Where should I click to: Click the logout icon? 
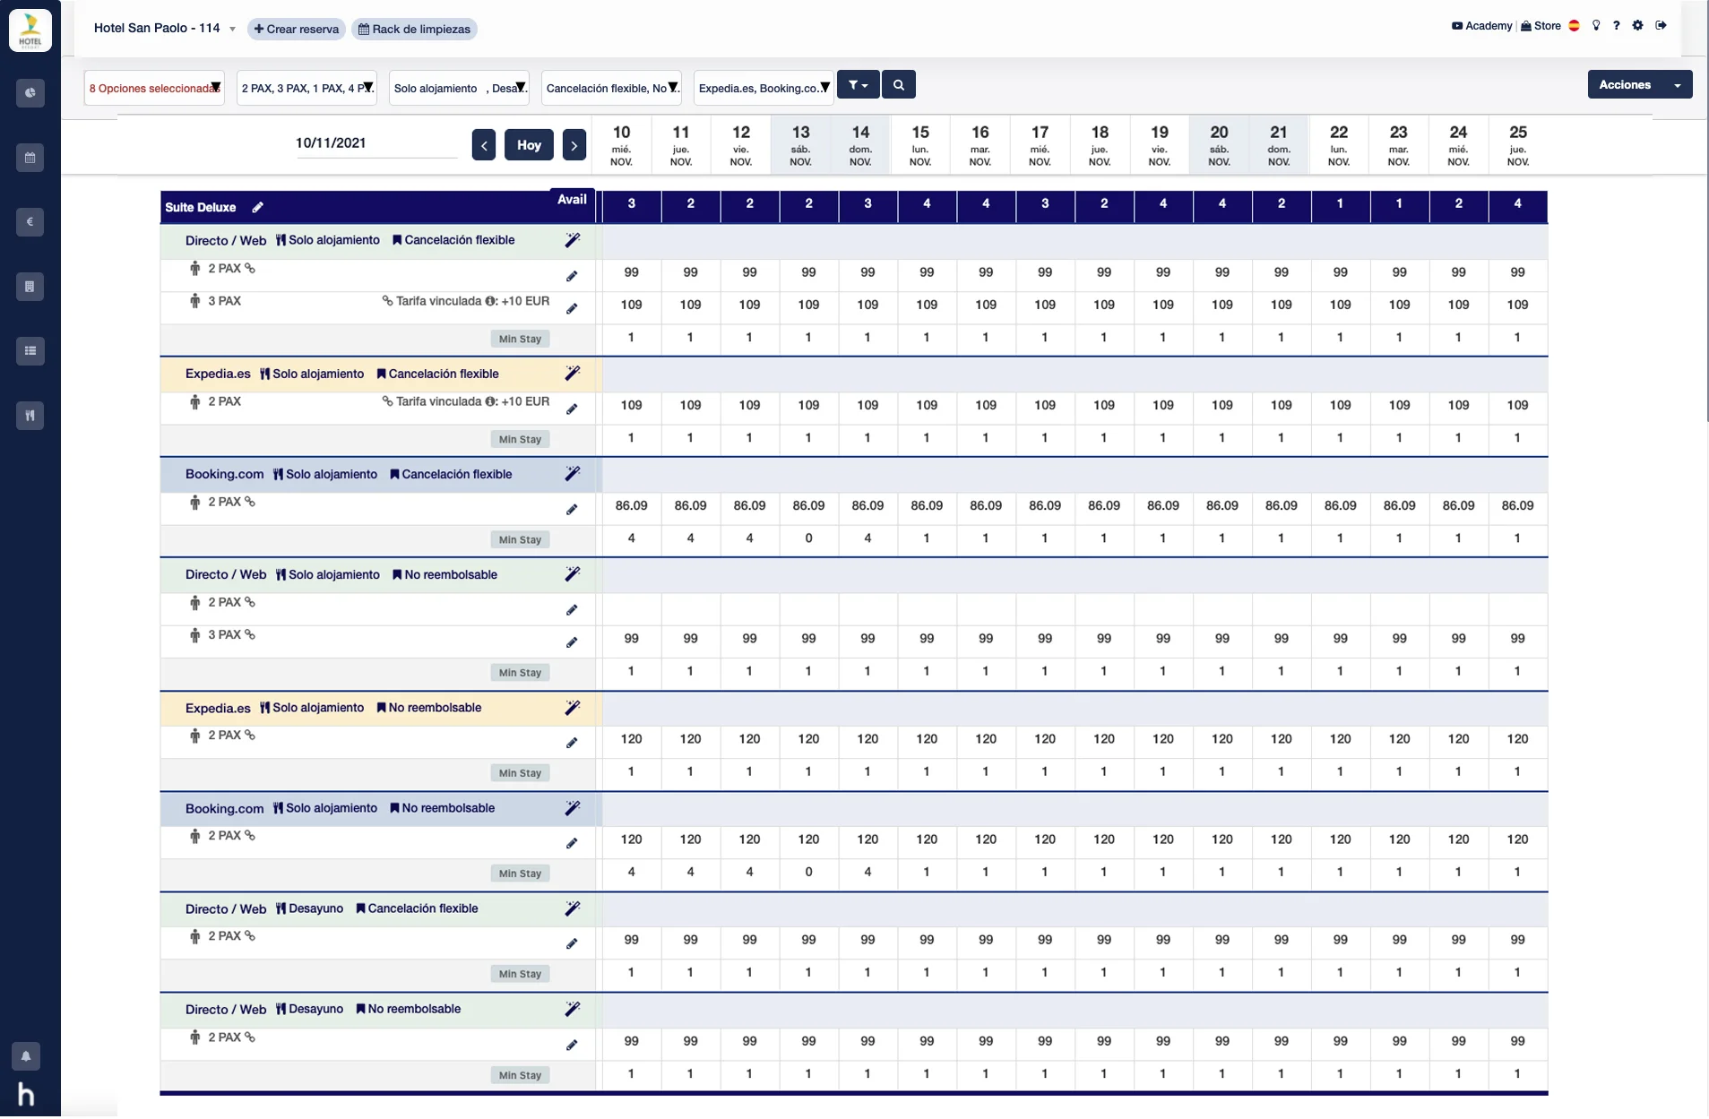point(1661,26)
